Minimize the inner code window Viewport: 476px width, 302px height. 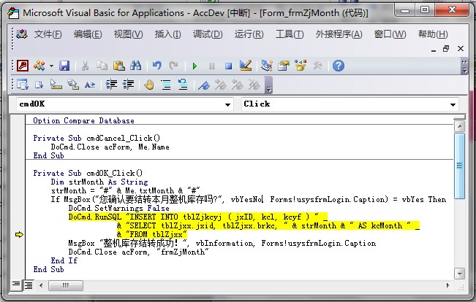coord(434,49)
